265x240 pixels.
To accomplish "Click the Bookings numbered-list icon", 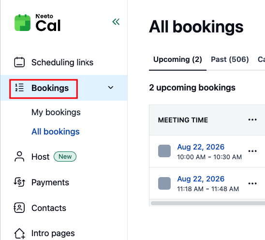I will tap(19, 88).
